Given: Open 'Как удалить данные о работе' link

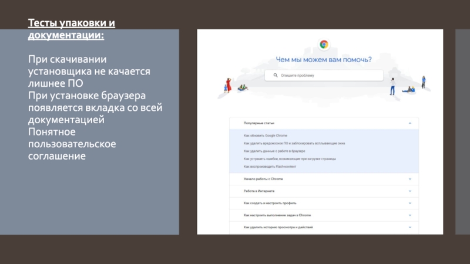Looking at the screenshot, I should tap(274, 151).
